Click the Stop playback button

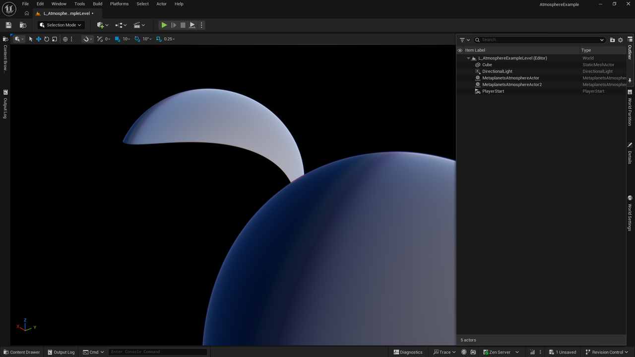pyautogui.click(x=183, y=25)
